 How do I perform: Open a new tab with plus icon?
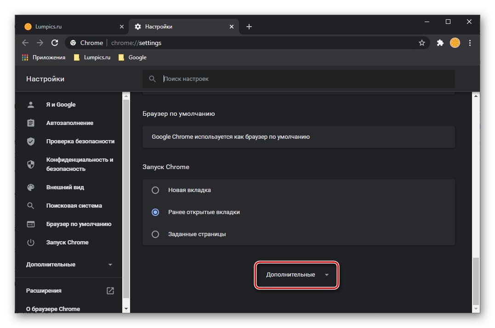tap(249, 27)
